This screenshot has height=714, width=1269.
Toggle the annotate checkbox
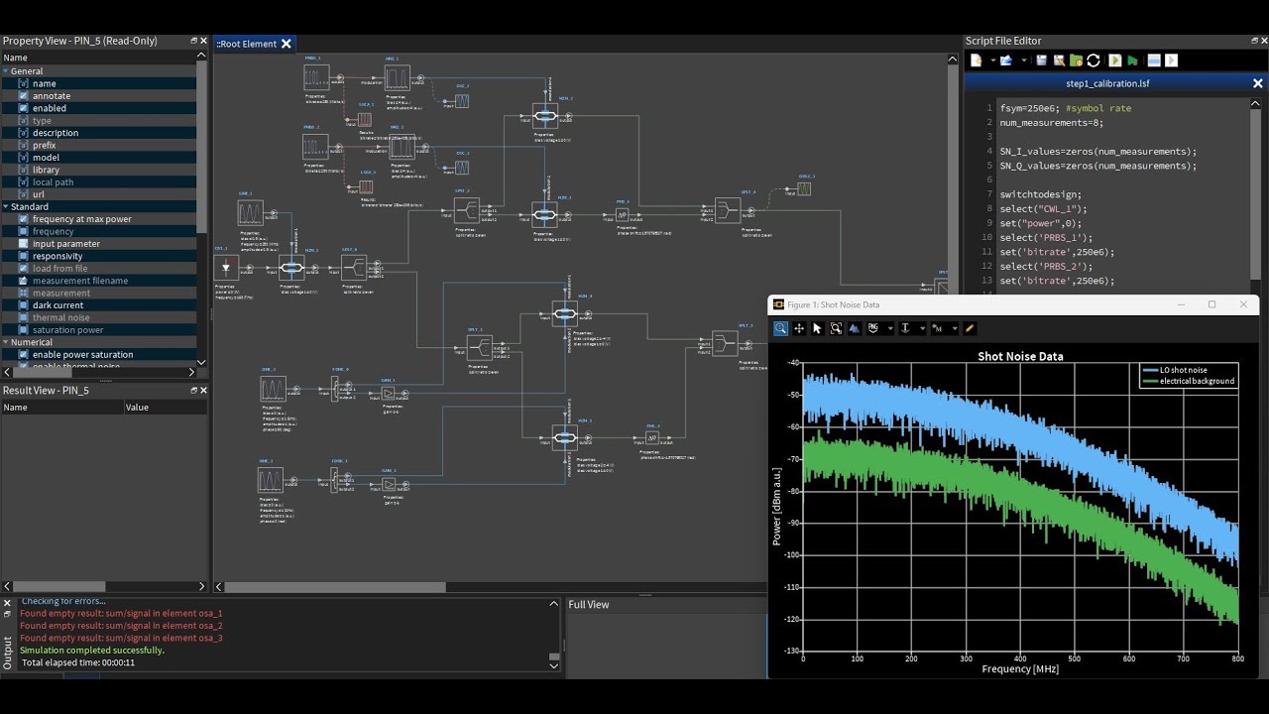[24, 96]
